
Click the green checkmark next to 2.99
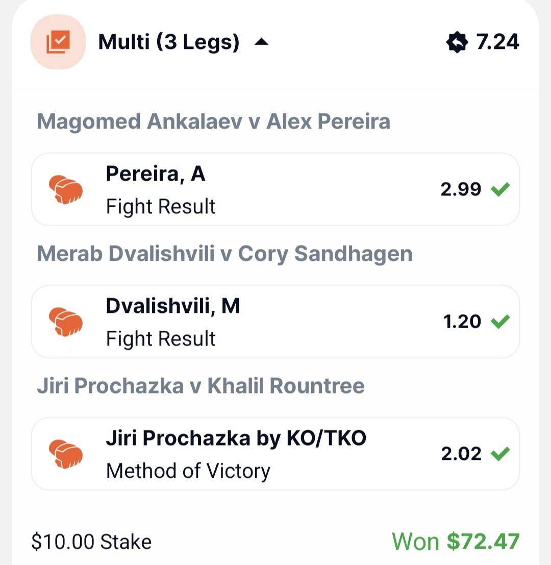click(x=500, y=189)
